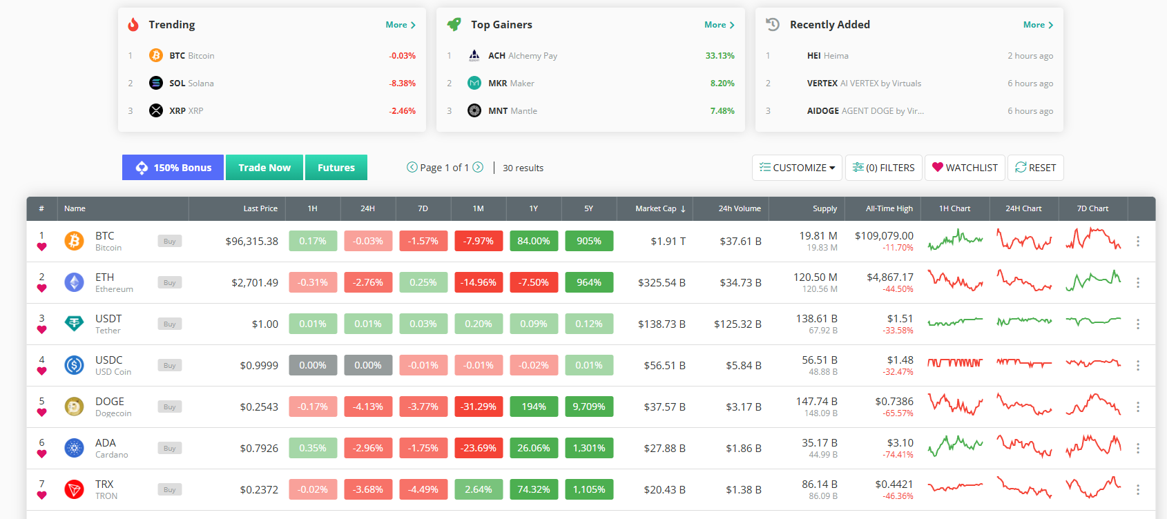Click the Alchemy Pay icon in Top Gainers
The image size is (1167, 519).
[x=474, y=55]
